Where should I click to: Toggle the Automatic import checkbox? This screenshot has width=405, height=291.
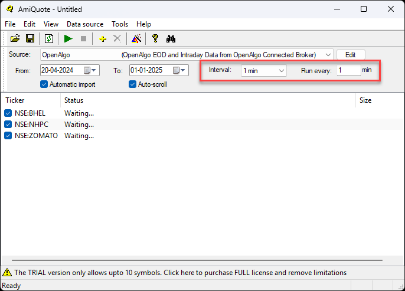44,84
